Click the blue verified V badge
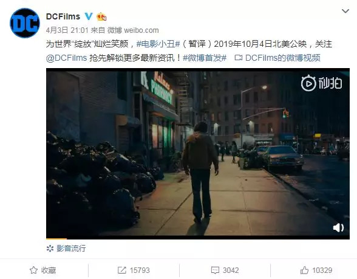 click(89, 16)
